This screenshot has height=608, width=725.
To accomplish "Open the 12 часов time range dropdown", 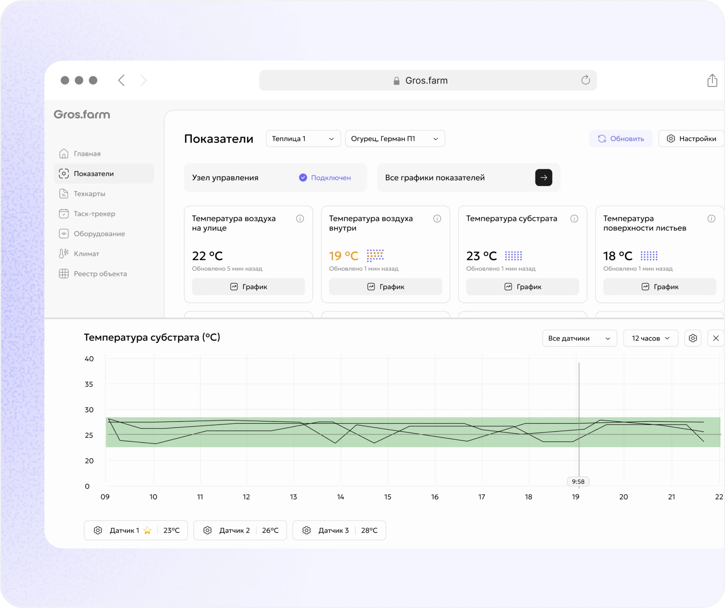I will 651,338.
